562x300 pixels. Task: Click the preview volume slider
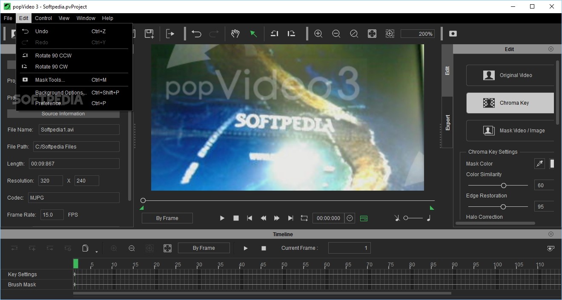(x=413, y=218)
